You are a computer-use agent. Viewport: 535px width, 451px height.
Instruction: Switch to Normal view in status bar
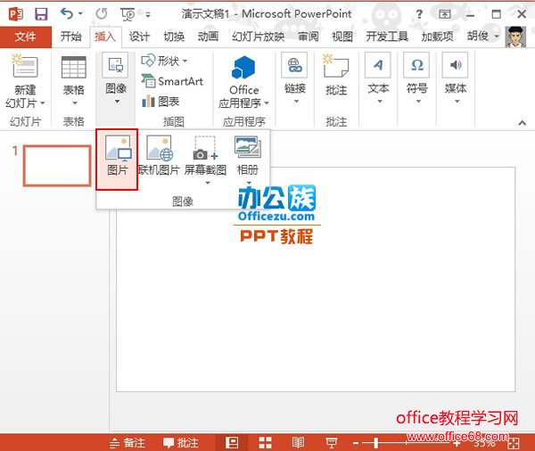(x=232, y=442)
